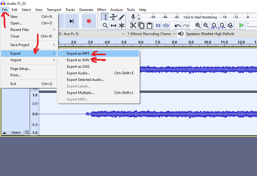Click the Zoom In magnifier icon
This screenshot has width=257, height=176.
198,26
